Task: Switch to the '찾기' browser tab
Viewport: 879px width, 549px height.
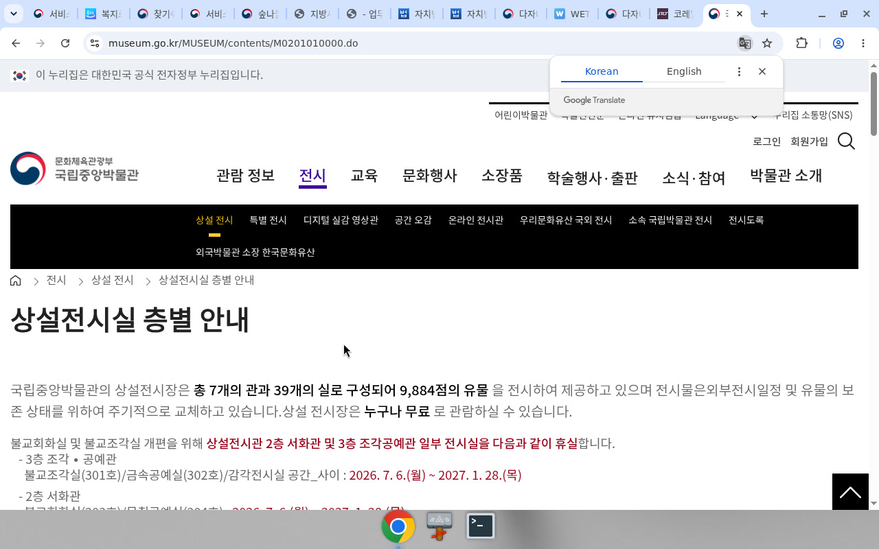Action: coord(154,14)
